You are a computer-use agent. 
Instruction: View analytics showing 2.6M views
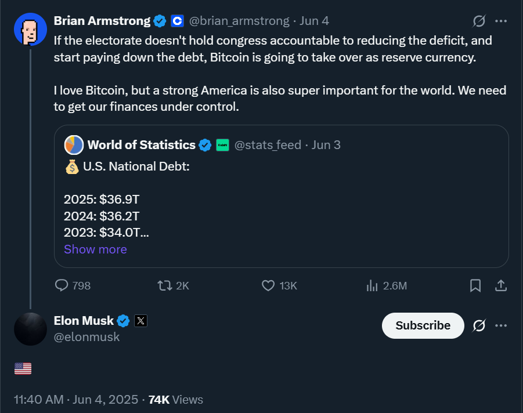click(x=372, y=285)
